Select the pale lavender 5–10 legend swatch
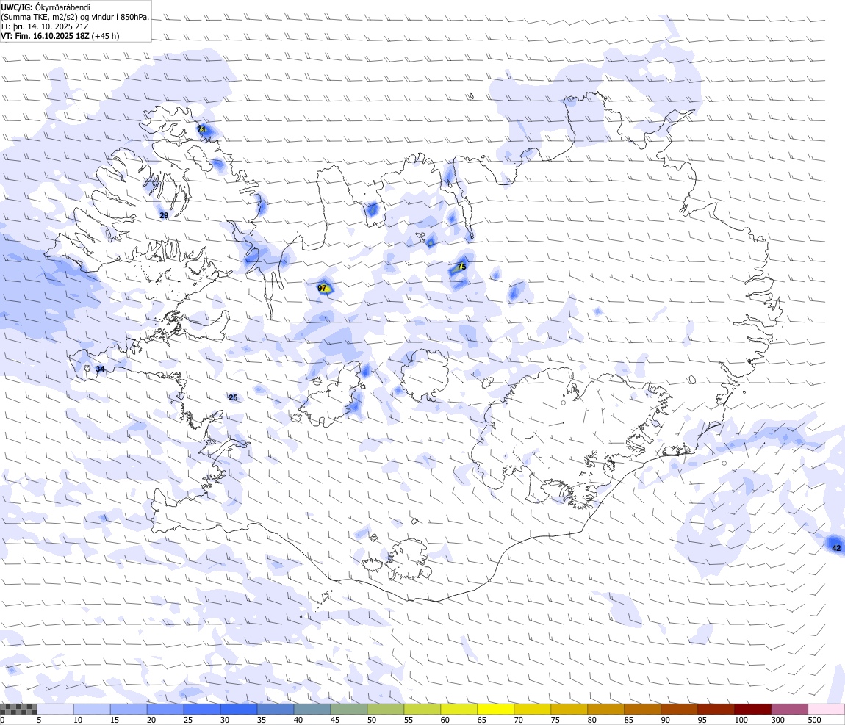Viewport: 845px width, 725px height. [55, 709]
